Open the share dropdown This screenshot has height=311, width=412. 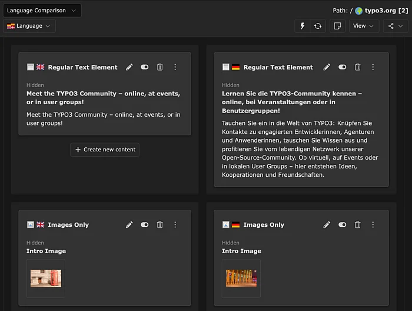[x=396, y=26]
